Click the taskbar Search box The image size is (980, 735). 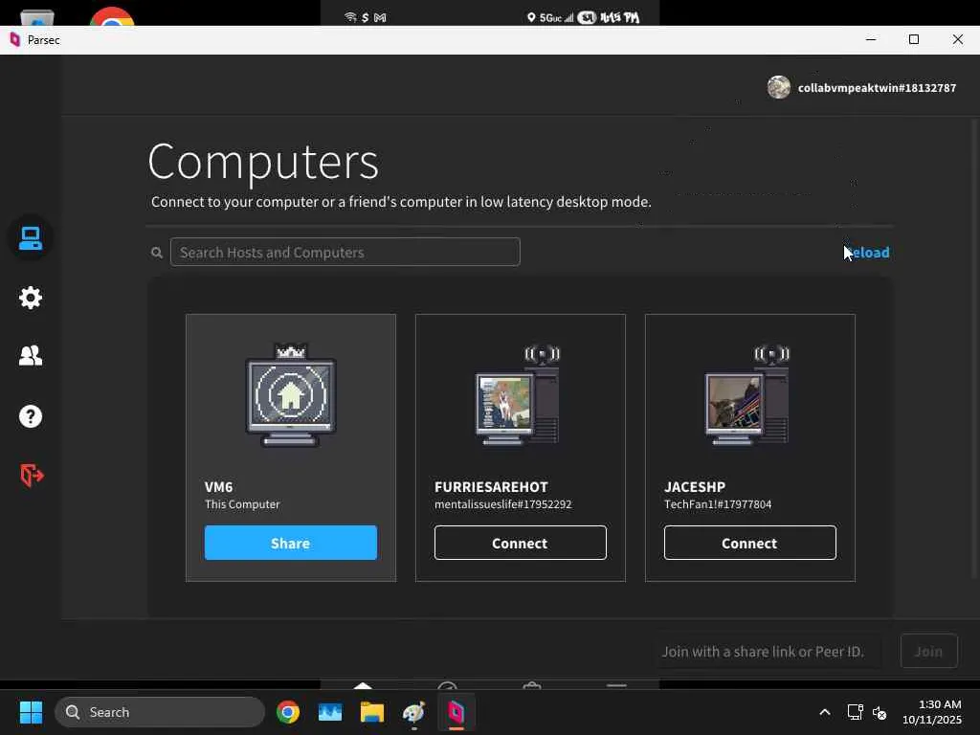160,712
